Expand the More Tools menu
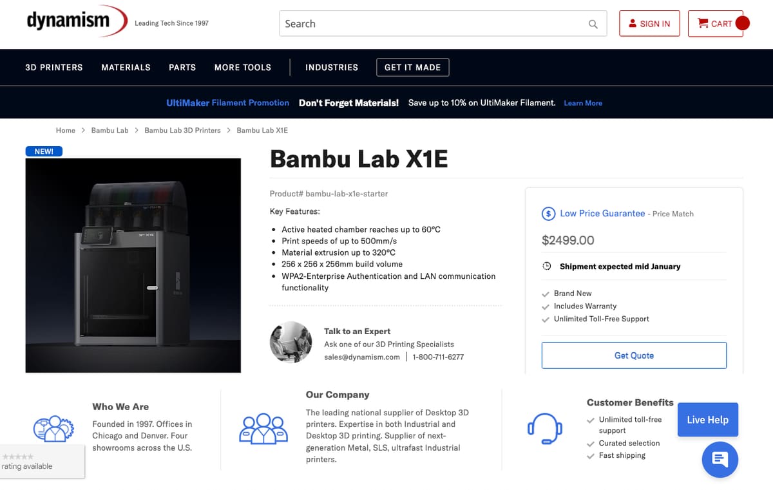773x490 pixels. tap(243, 67)
